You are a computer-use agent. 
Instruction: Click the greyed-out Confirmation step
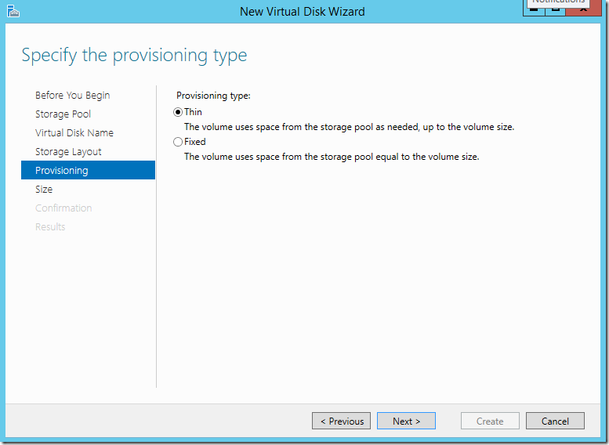pos(63,208)
